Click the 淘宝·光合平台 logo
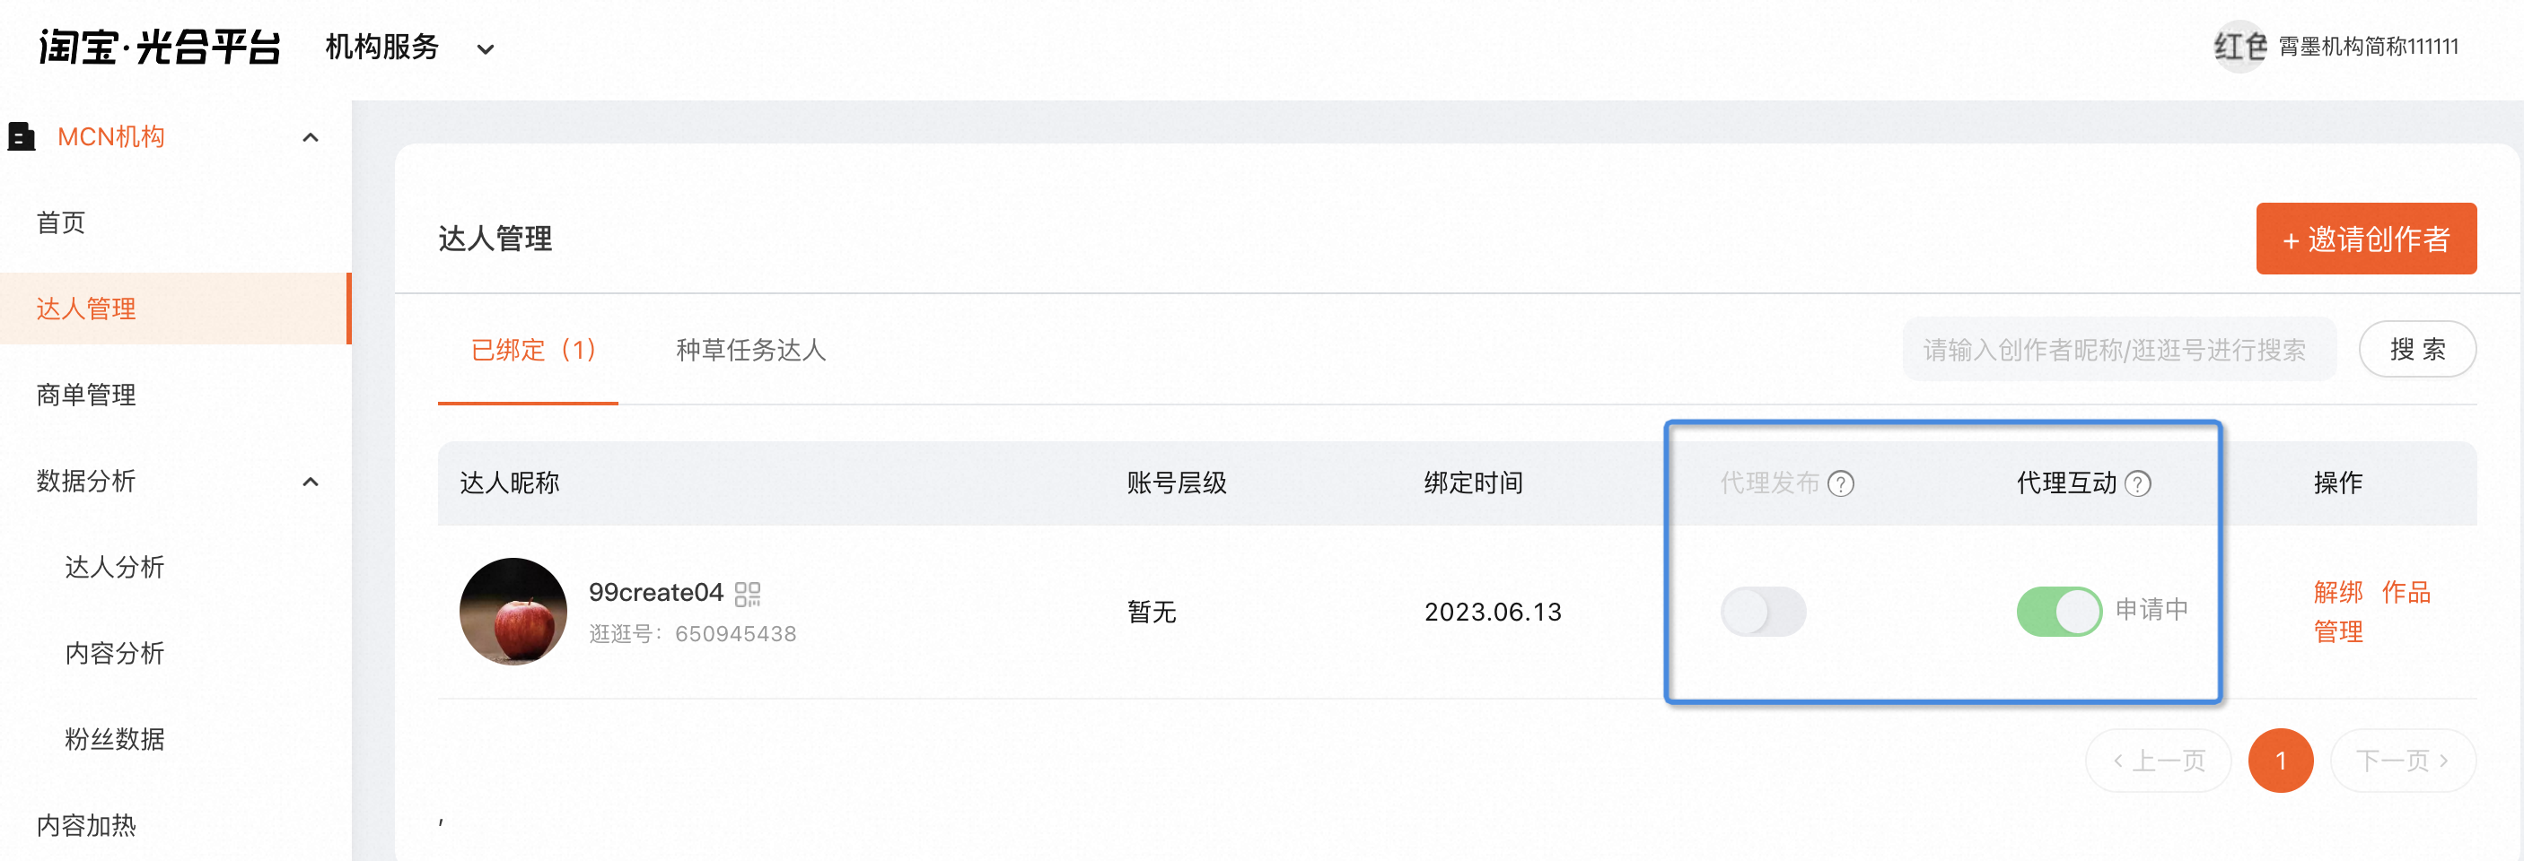The image size is (2524, 861). click(160, 46)
